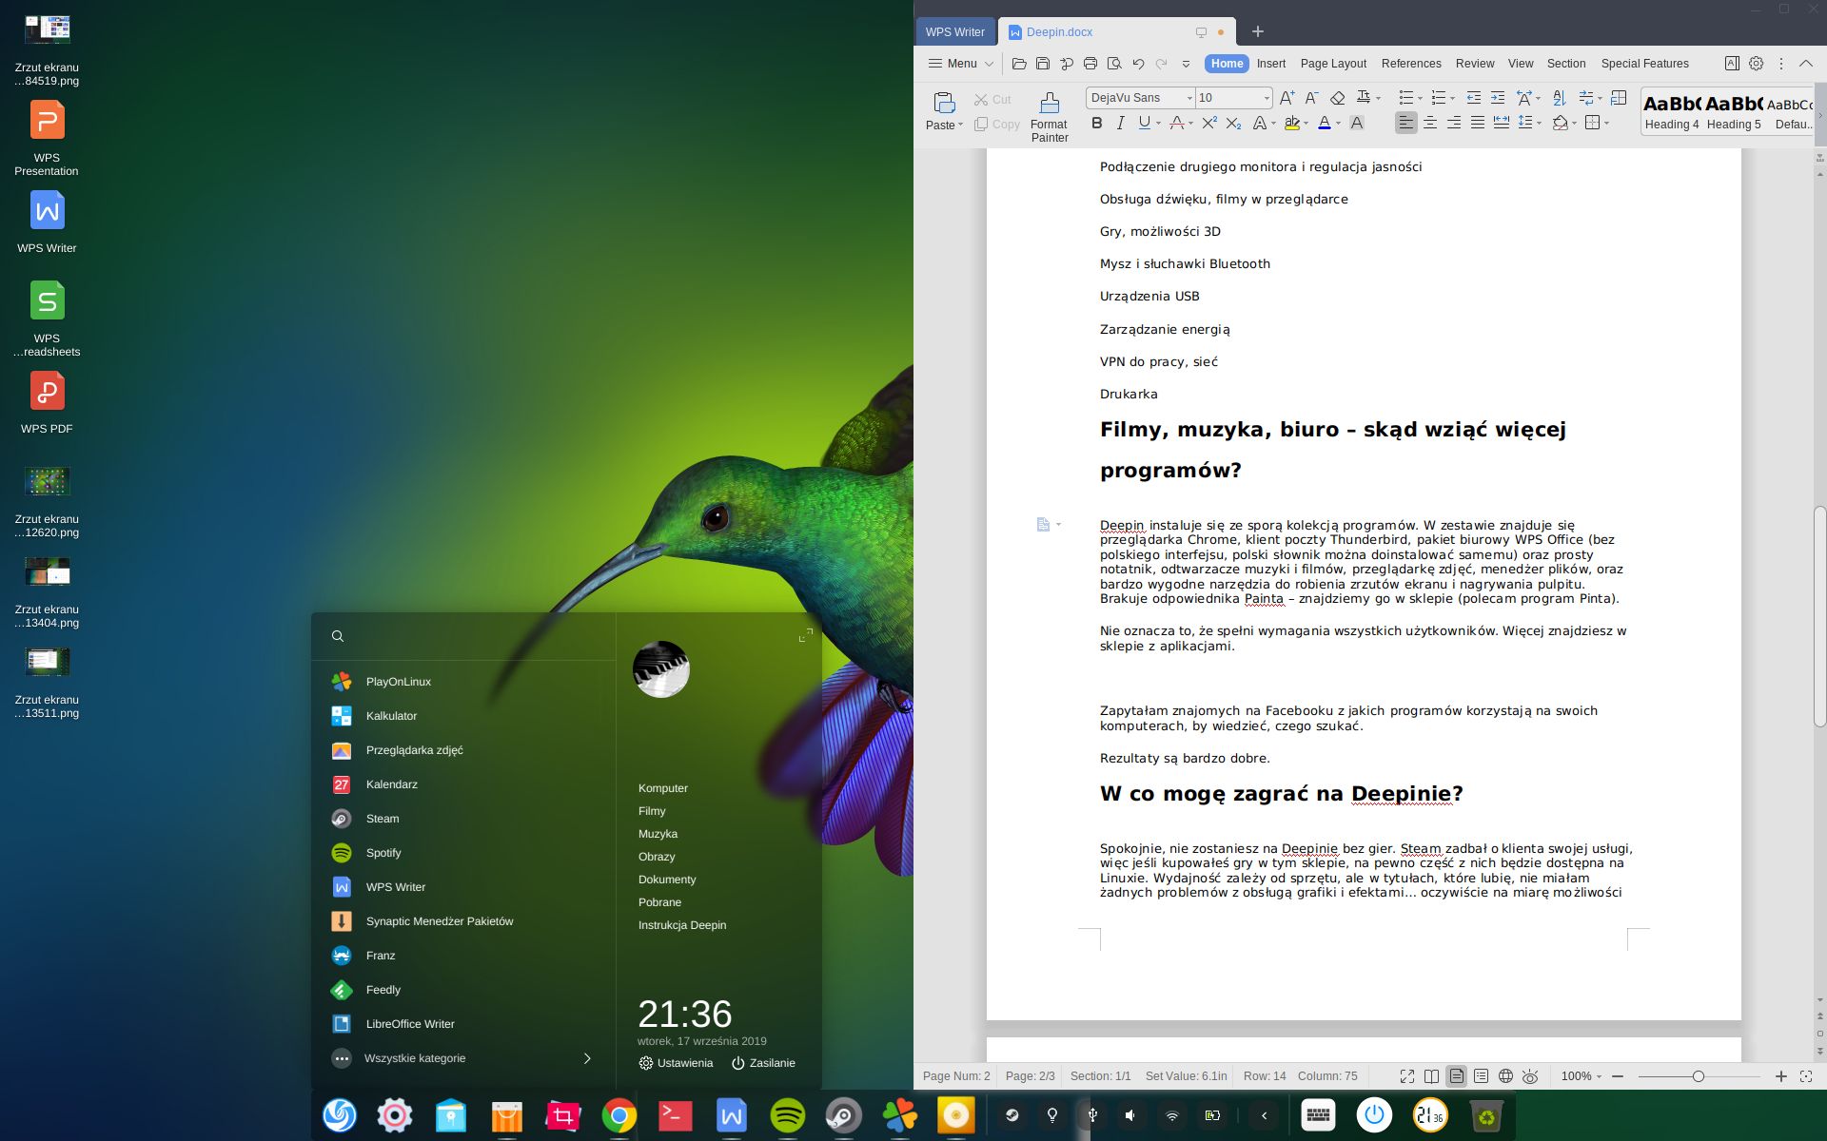
Task: Enable strikethrough text formatting
Action: pyautogui.click(x=1180, y=123)
